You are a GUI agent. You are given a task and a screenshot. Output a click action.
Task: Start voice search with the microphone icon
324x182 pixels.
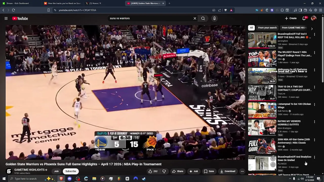click(x=214, y=18)
